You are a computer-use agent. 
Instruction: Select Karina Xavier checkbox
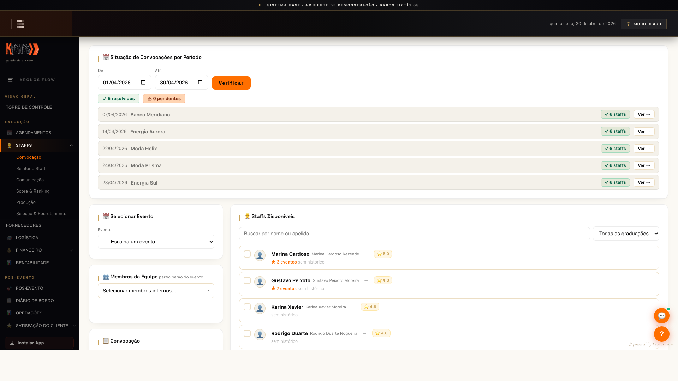point(247,307)
